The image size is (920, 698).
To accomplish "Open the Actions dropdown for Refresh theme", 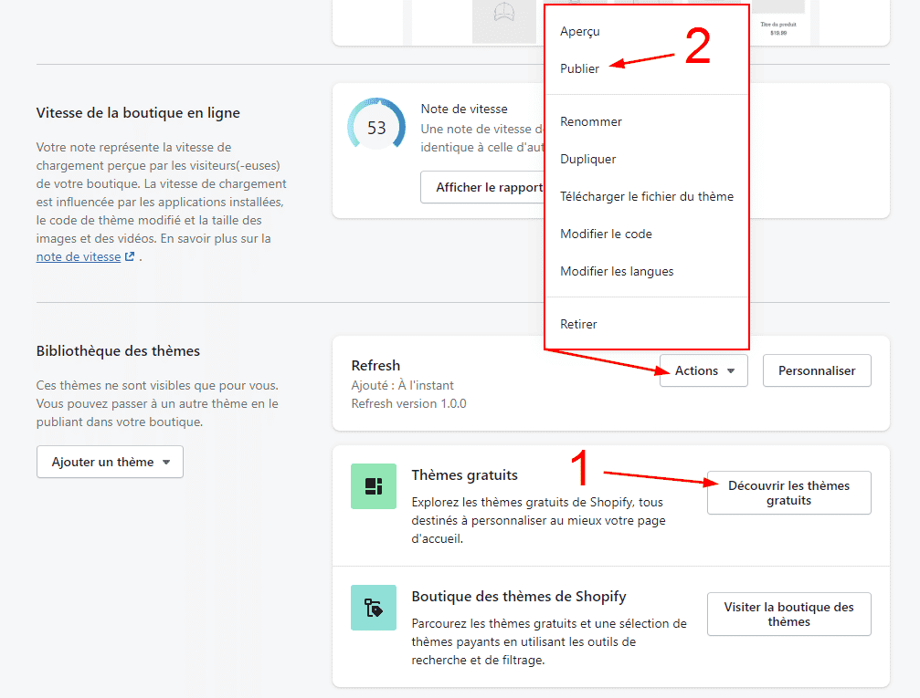I will tap(703, 370).
